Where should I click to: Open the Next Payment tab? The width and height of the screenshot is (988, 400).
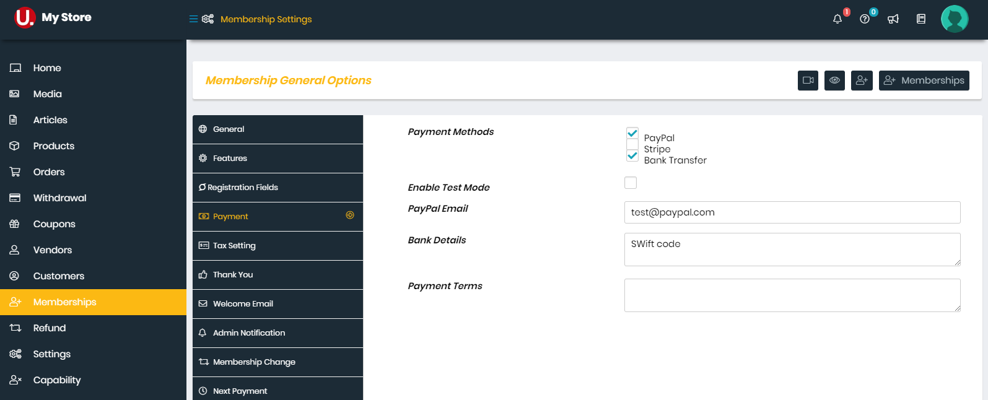coord(278,389)
